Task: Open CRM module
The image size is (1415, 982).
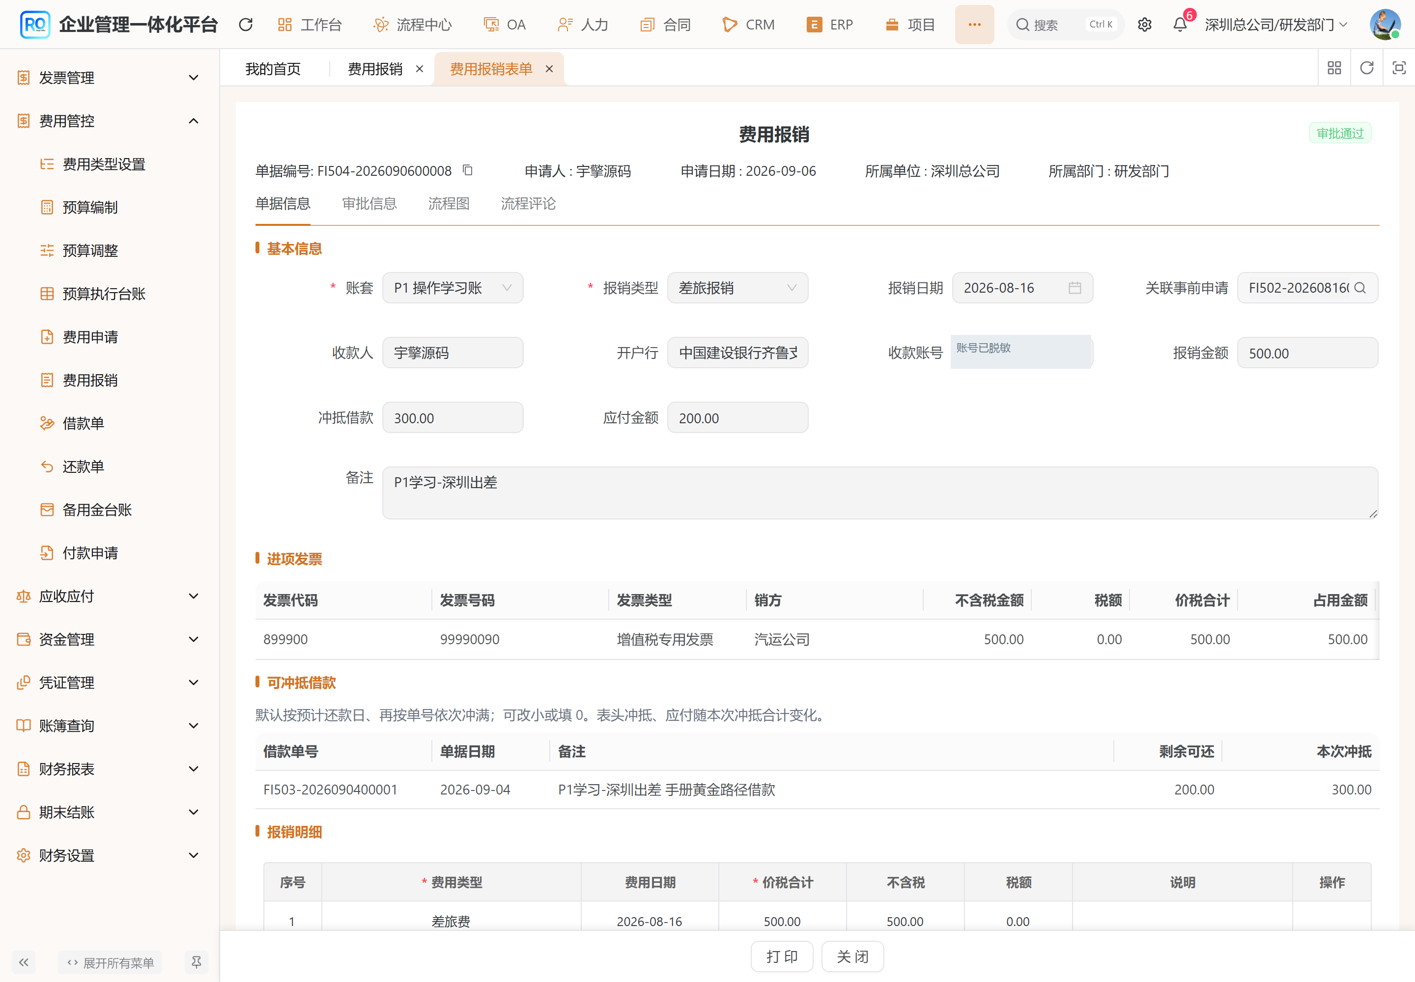Action: tap(748, 25)
